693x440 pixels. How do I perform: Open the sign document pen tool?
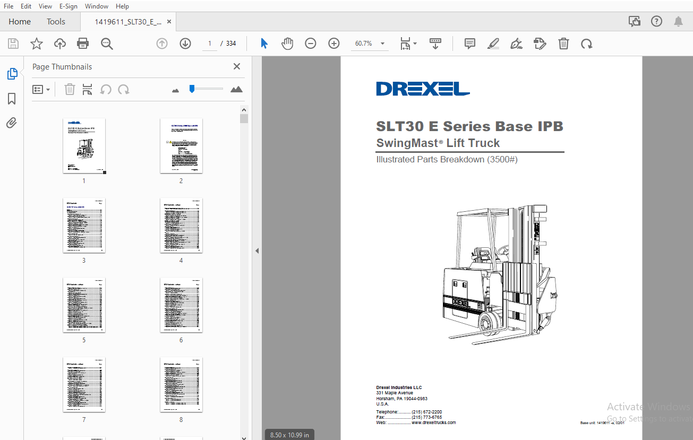click(x=516, y=44)
